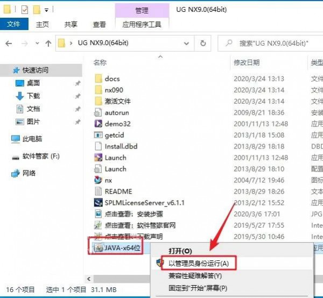The width and height of the screenshot is (323, 298).
Task: Click the README file name text
Action: pyautogui.click(x=118, y=191)
